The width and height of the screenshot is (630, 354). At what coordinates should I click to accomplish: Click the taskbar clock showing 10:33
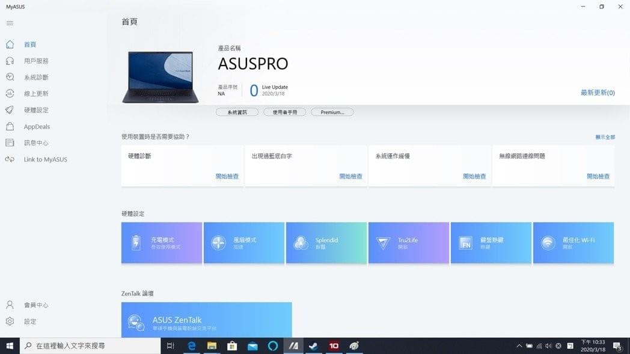pos(593,346)
